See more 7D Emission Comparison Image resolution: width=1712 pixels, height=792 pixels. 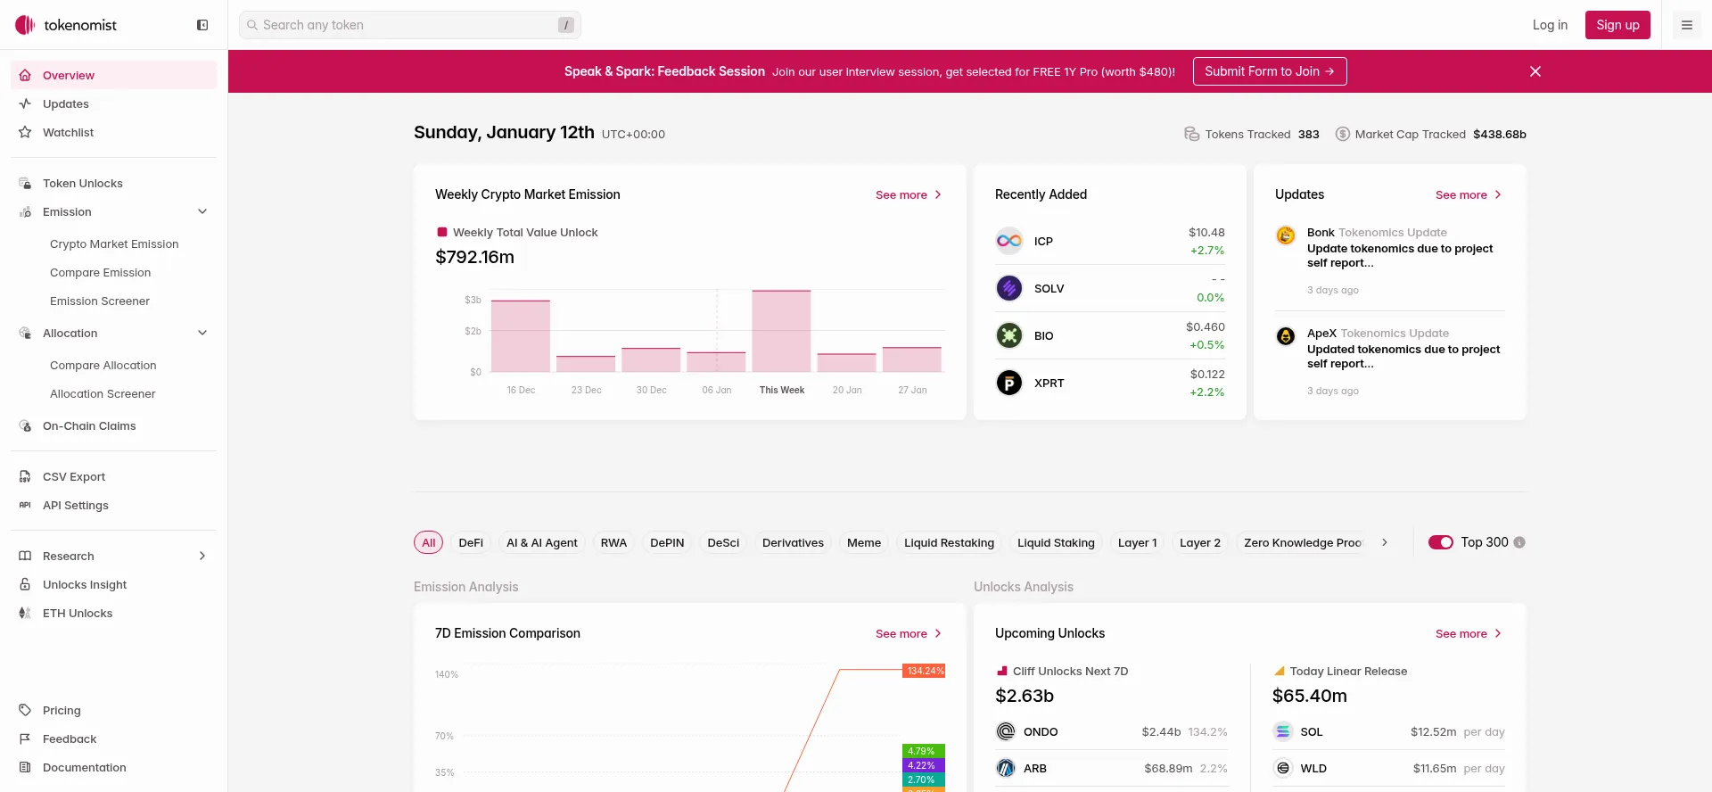coord(909,633)
